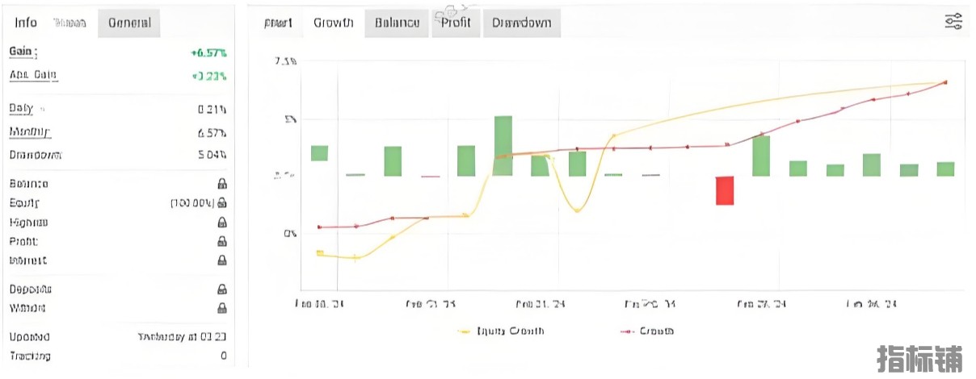This screenshot has width=976, height=379.
Task: Open the Balance chart tab
Action: point(397,23)
